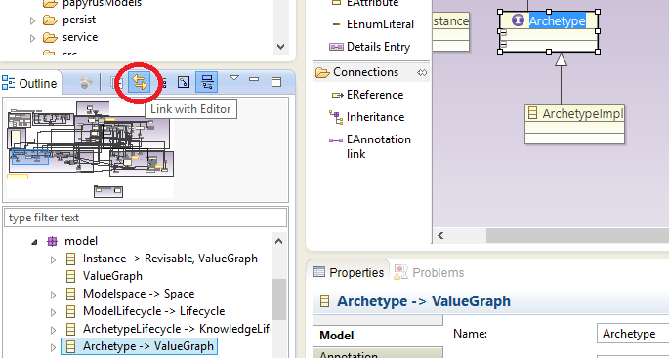Click the ValueGraph class icon in outline
This screenshot has height=358, width=669.
(71, 276)
